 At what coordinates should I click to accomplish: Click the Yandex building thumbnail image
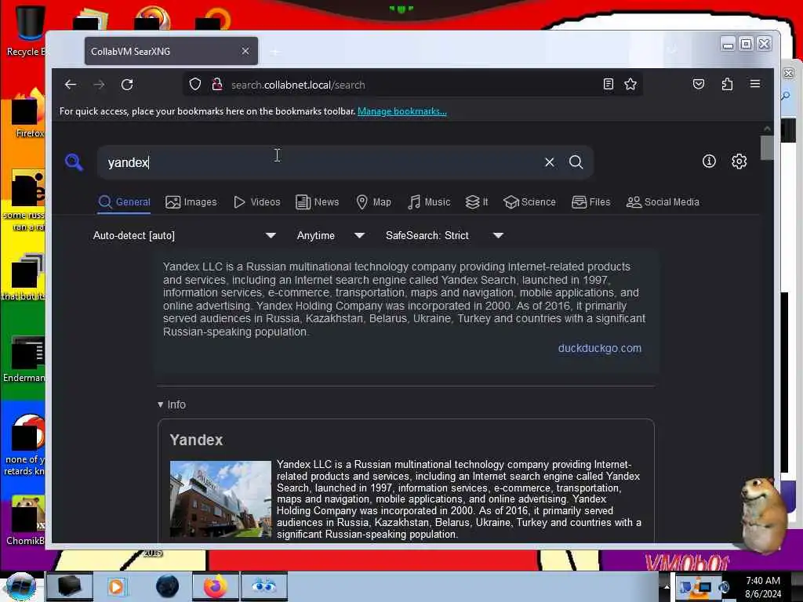[220, 499]
